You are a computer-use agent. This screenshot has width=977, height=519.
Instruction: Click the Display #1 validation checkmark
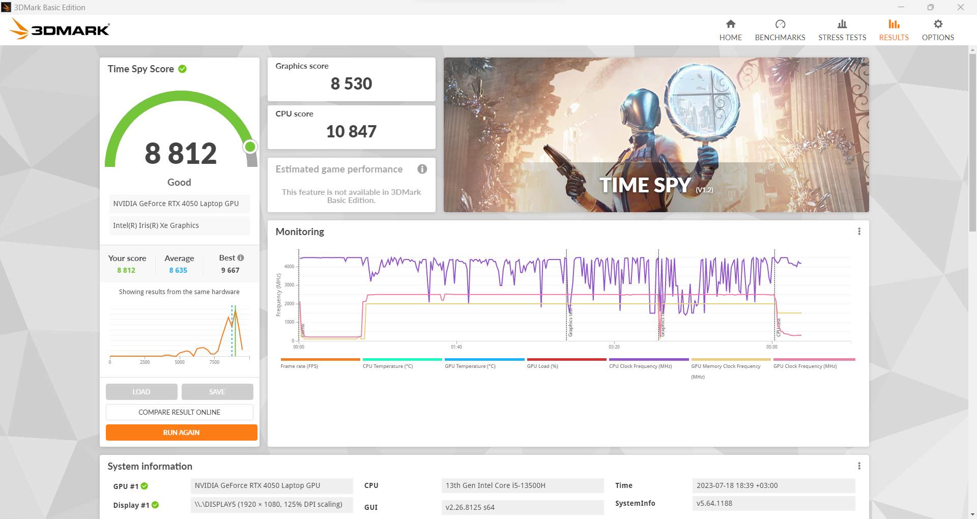tap(155, 505)
